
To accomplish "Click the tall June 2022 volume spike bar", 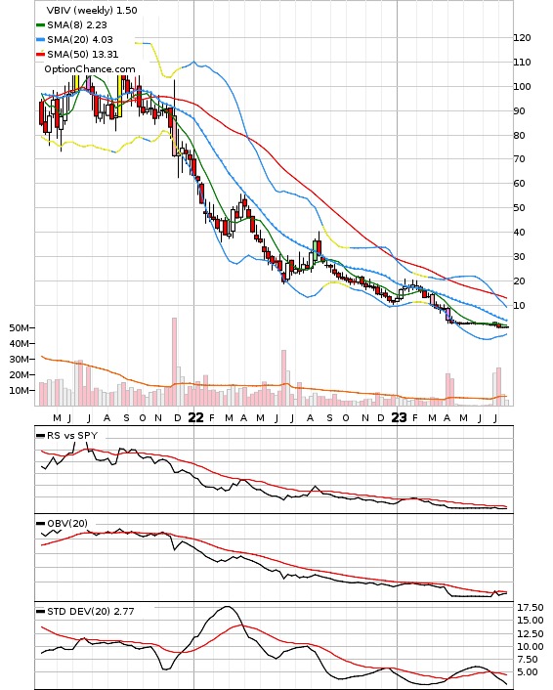I will [283, 378].
